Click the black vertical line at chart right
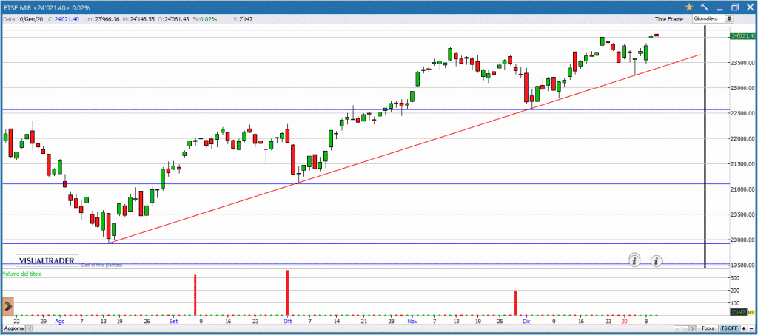Image resolution: width=758 pixels, height=335 pixels. pos(705,148)
